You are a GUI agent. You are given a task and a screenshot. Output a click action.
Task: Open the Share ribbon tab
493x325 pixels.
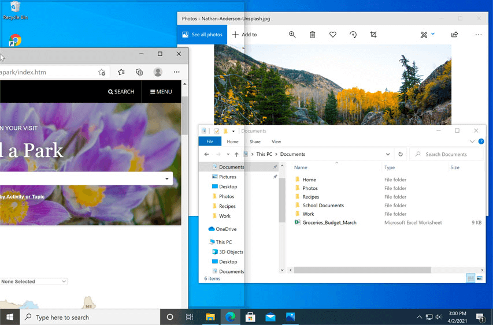pyautogui.click(x=255, y=141)
